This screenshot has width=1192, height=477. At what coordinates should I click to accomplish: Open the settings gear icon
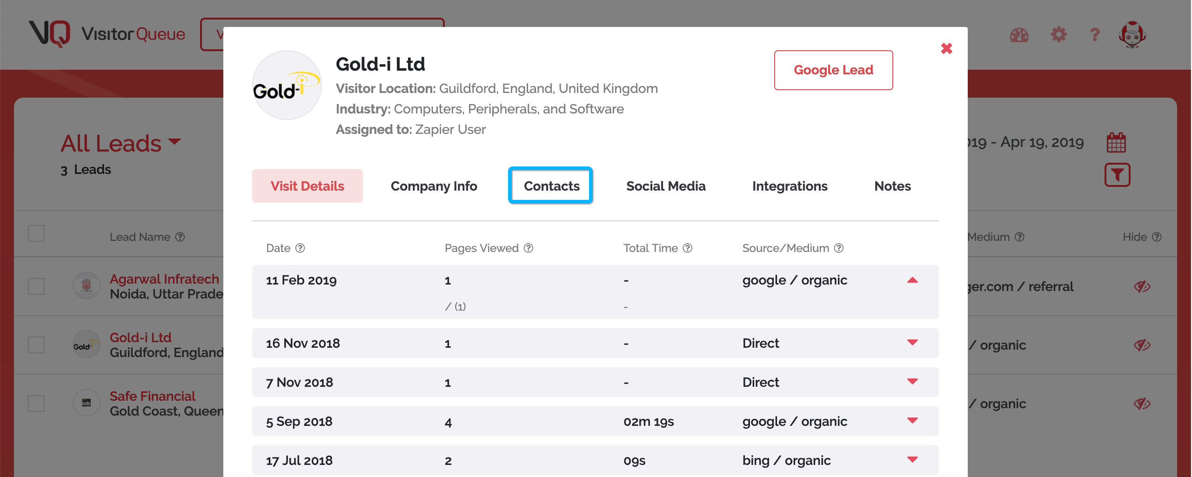pyautogui.click(x=1058, y=35)
